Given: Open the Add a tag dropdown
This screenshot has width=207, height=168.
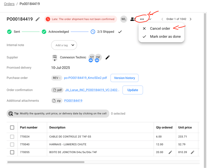Looking at the screenshot, I should coord(64,45).
